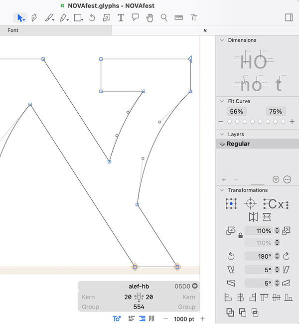Select the Text tool
The image size is (299, 324).
tap(121, 18)
